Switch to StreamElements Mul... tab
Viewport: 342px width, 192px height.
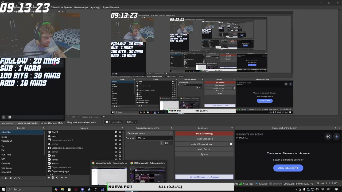point(52,123)
